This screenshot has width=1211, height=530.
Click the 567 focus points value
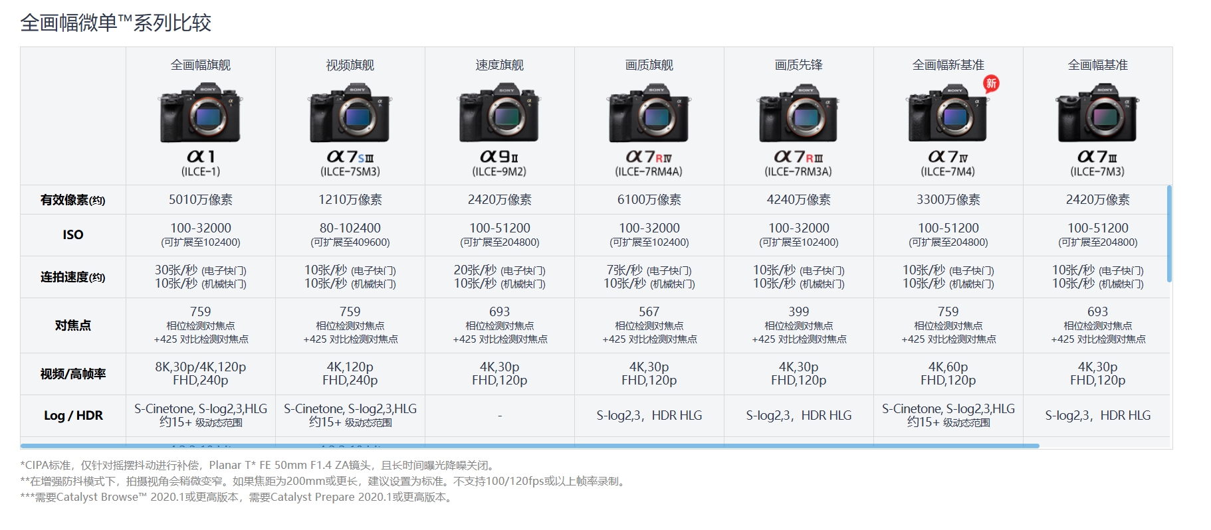point(649,311)
